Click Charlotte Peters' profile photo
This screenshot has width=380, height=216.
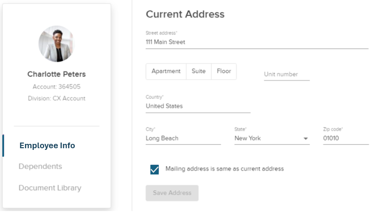[57, 44]
